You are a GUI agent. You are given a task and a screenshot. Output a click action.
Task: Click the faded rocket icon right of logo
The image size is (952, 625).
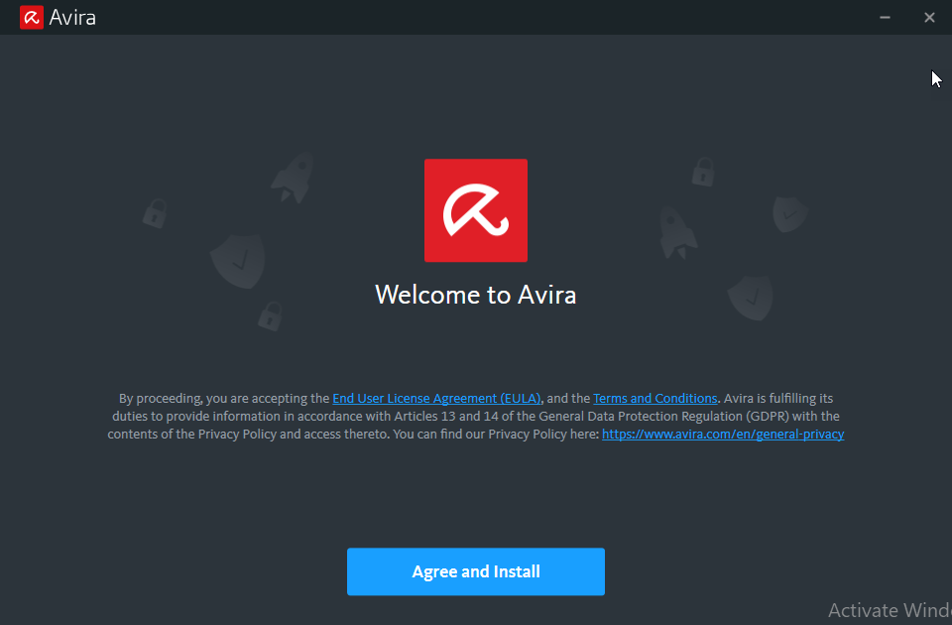(x=678, y=232)
